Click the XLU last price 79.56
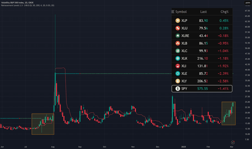Viewport: 252px width, 149px height. [203, 28]
